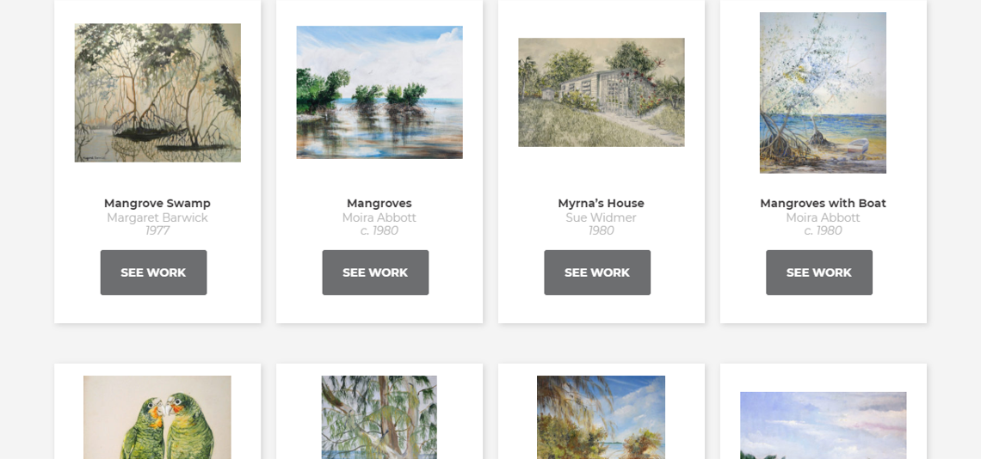Open the cloudy sky painting thumbnail
Image resolution: width=981 pixels, height=459 pixels.
pos(823,425)
